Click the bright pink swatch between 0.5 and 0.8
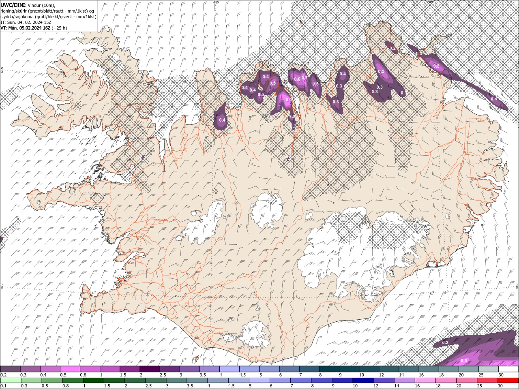The width and height of the screenshot is (519, 389). click(x=70, y=369)
